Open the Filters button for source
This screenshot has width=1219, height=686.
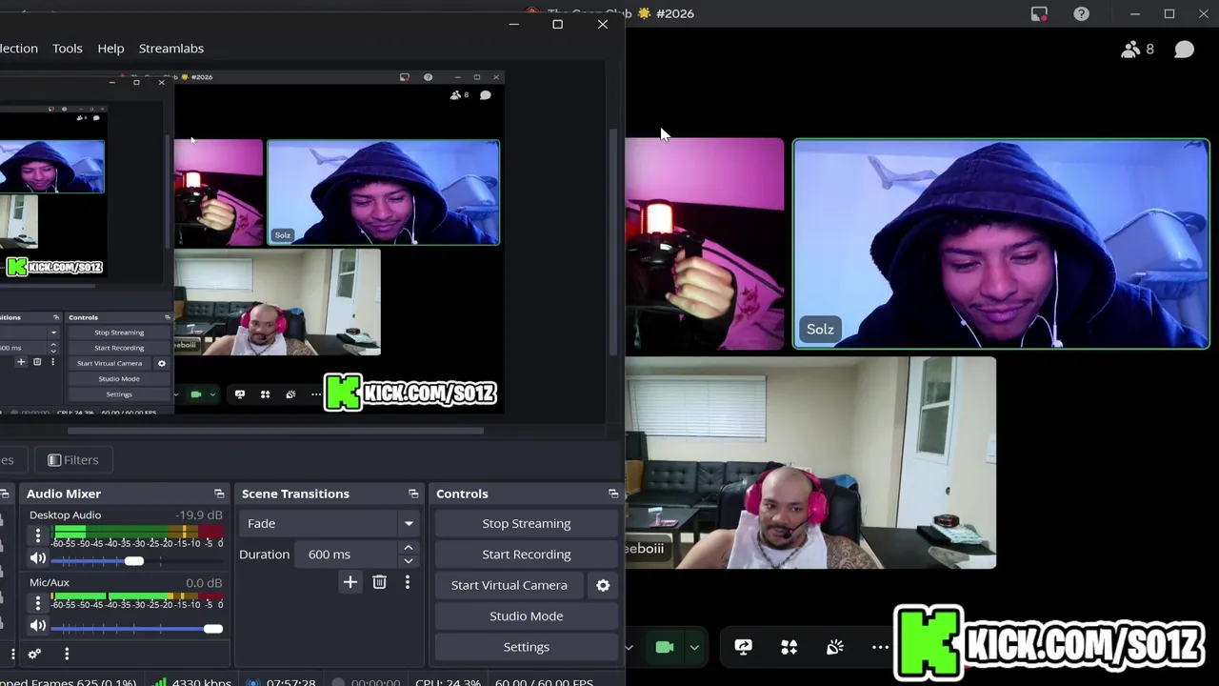[x=73, y=460]
